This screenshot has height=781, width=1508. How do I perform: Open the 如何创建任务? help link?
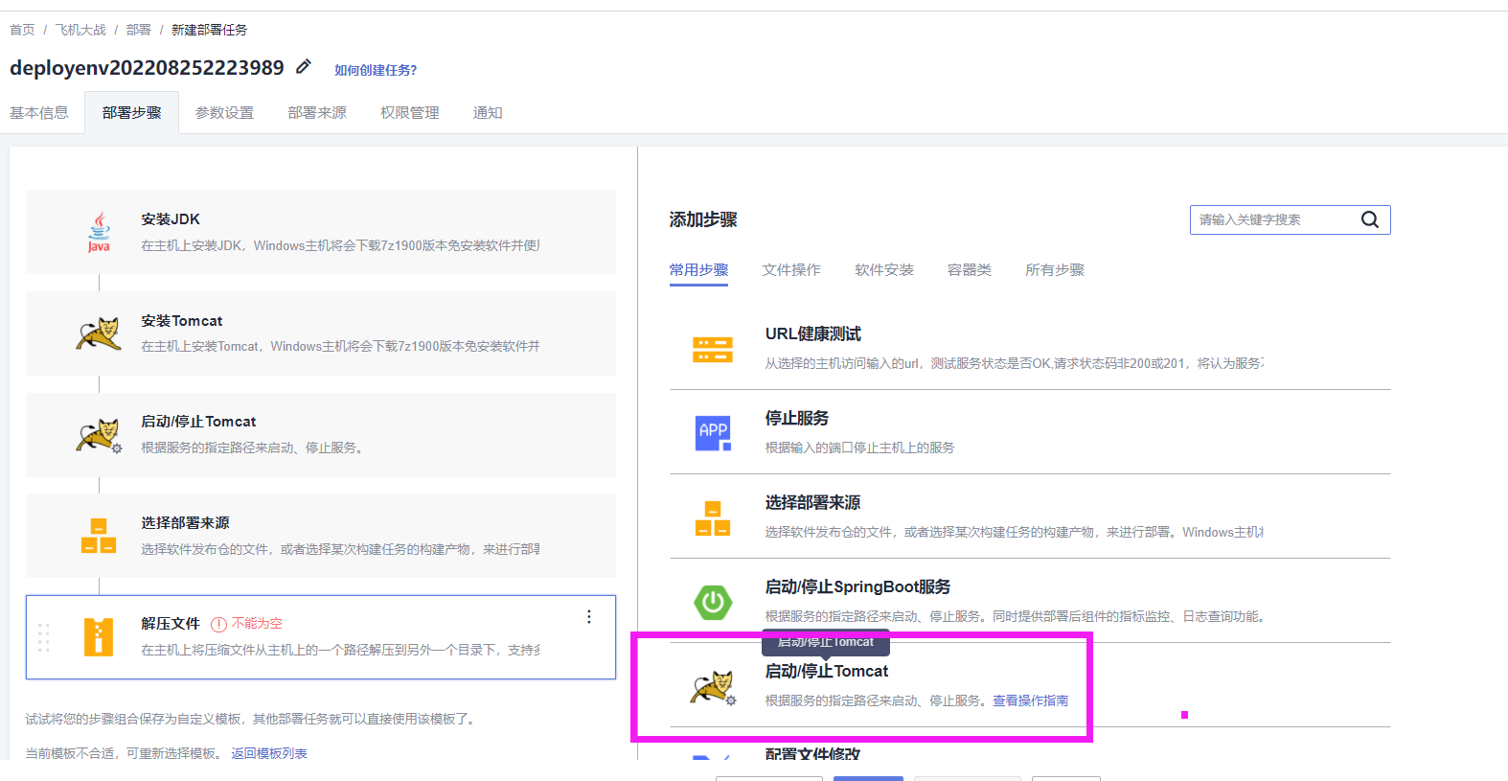(x=376, y=70)
